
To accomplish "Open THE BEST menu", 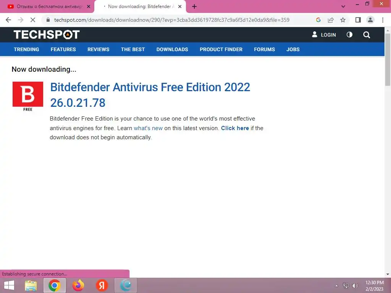I will 132,49.
